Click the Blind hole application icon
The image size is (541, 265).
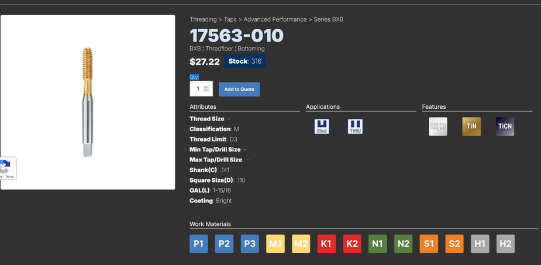point(322,126)
